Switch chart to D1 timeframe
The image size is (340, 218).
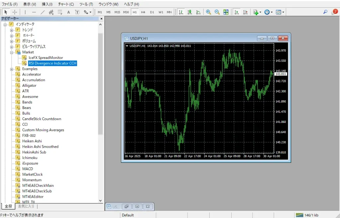click(152, 12)
